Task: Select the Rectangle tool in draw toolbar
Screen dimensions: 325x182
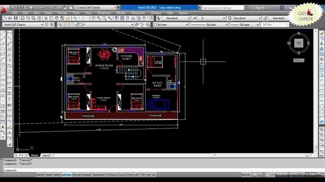Action: tap(3, 54)
